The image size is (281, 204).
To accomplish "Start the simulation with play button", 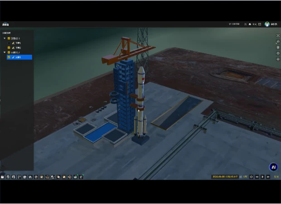I will point(262,177).
